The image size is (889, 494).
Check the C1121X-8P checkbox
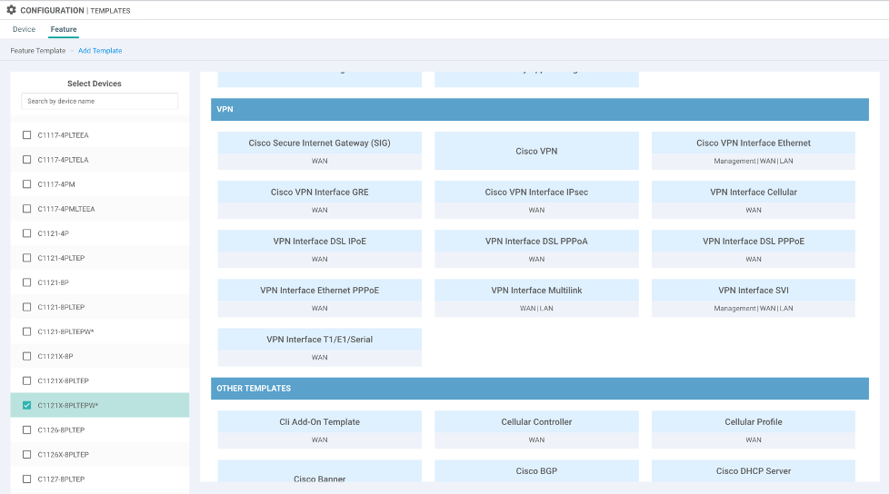tap(26, 356)
